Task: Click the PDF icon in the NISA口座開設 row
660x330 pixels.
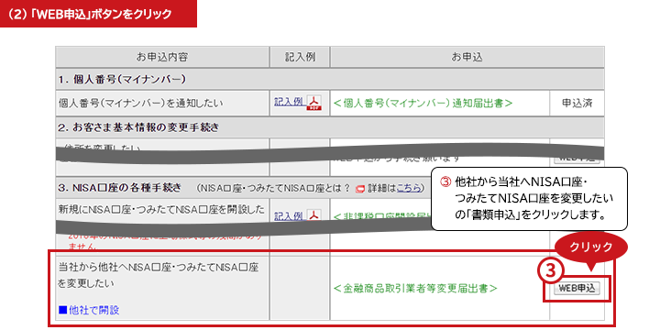Action: (313, 214)
